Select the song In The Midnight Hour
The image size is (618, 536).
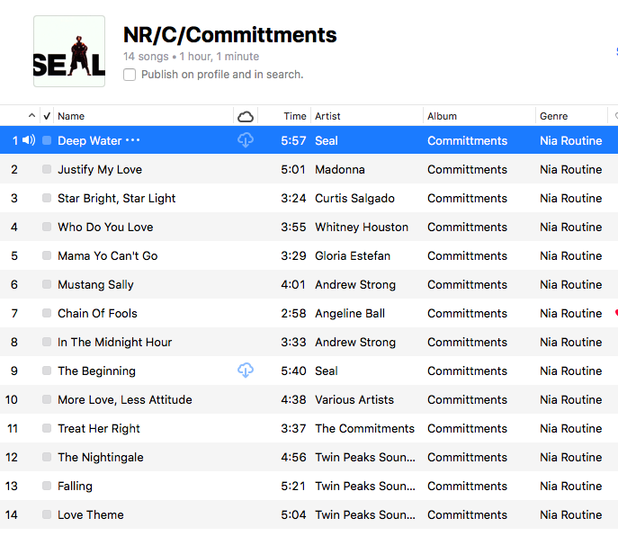114,342
